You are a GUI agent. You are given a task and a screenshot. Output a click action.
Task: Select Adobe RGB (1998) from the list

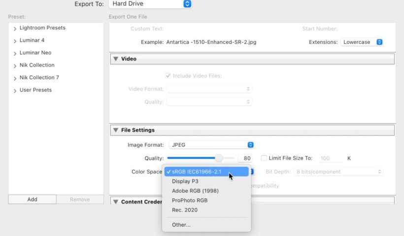coord(195,191)
